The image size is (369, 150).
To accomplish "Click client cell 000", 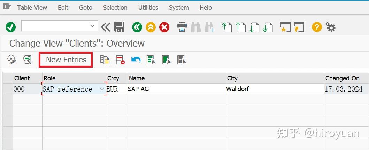I will [x=28, y=89].
